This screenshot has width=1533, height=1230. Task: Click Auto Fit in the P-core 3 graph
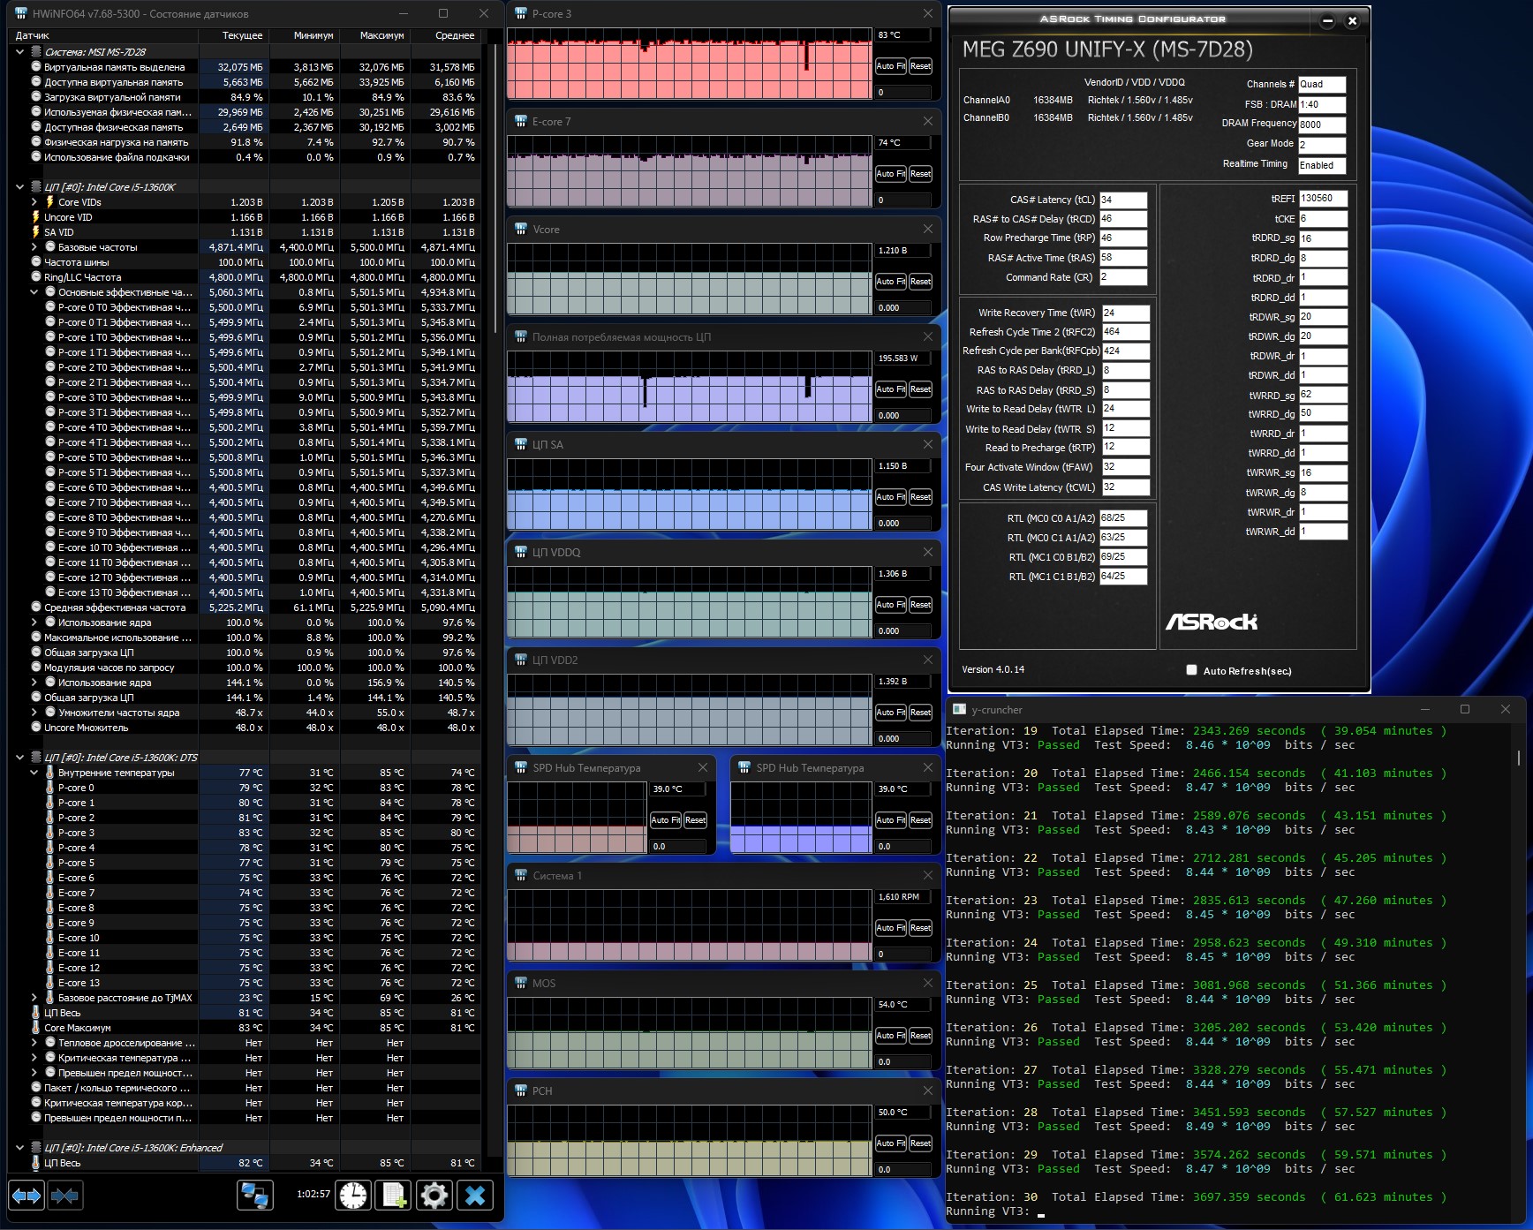[890, 66]
